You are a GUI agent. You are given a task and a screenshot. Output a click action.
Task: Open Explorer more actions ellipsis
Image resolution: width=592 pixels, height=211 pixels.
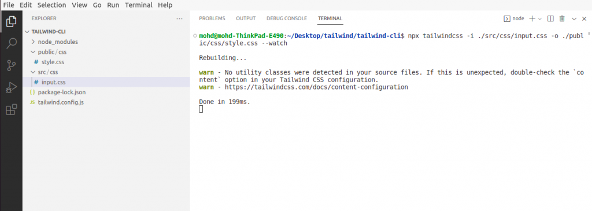coord(179,18)
